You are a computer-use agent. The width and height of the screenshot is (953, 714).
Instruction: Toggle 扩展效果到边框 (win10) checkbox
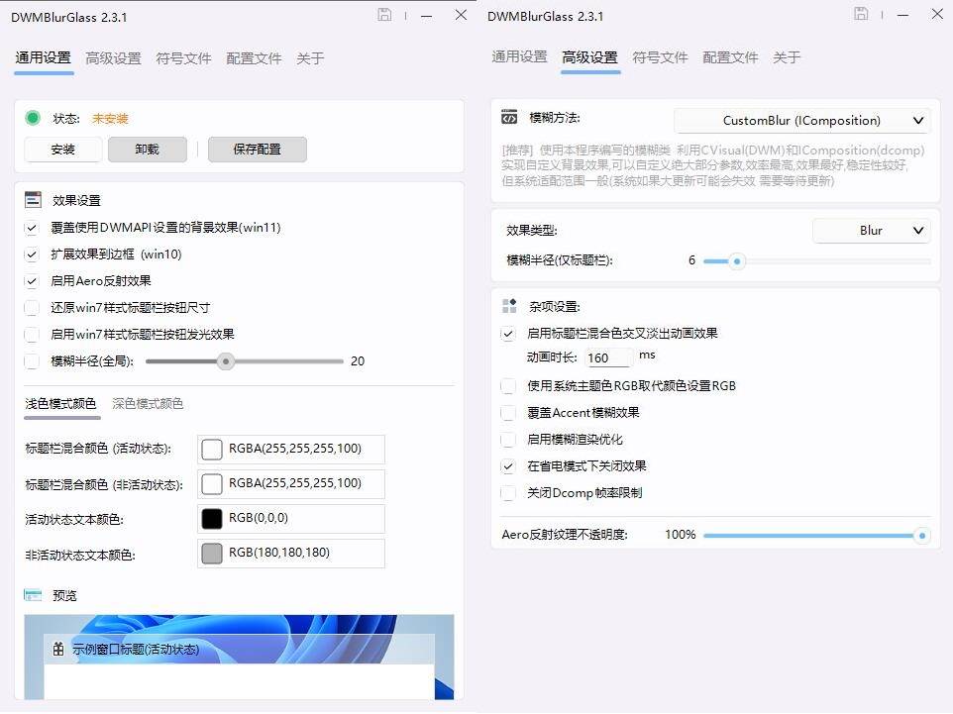pyautogui.click(x=32, y=255)
